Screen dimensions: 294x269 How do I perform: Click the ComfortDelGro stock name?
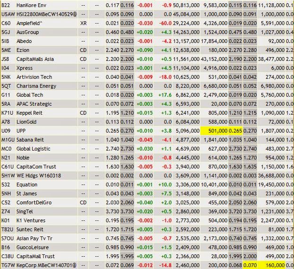point(34,202)
